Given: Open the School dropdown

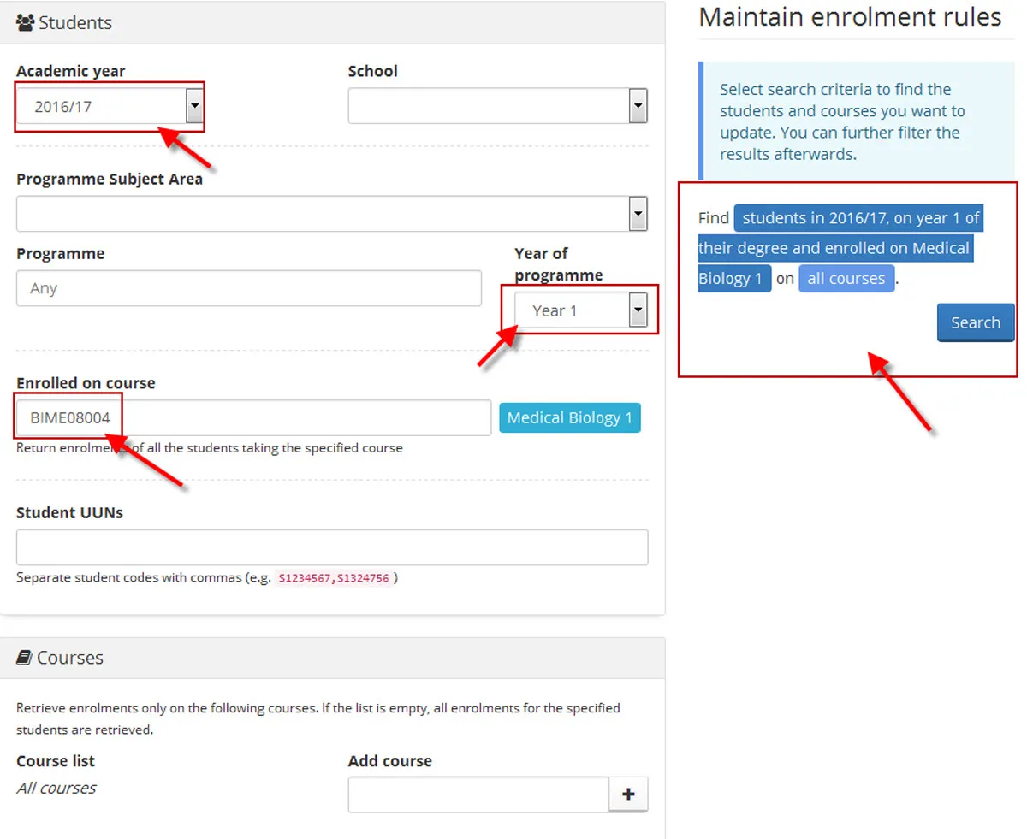Looking at the screenshot, I should (637, 105).
